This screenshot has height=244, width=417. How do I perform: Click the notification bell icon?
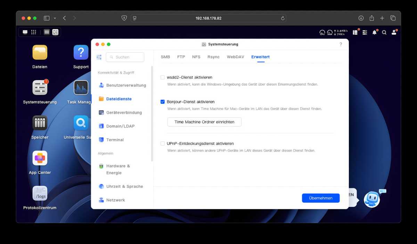coord(374,32)
